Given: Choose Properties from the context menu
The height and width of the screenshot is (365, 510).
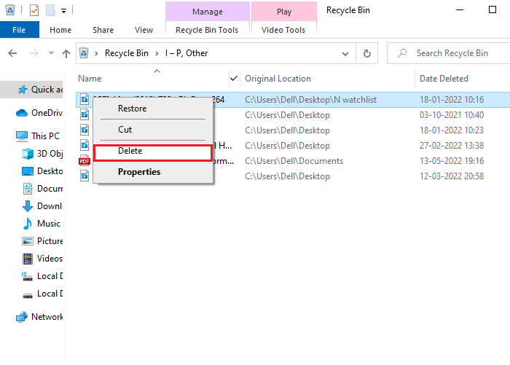Looking at the screenshot, I should (153, 172).
